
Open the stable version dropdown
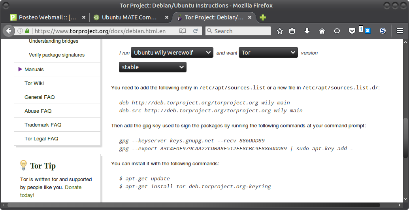point(153,67)
